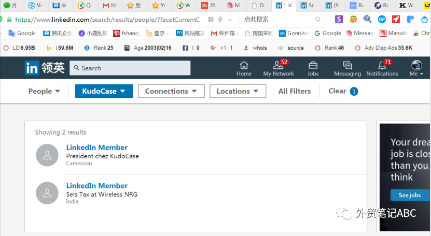The width and height of the screenshot is (431, 236).
Task: Open Google Translate bookmark
Action: click(22, 33)
